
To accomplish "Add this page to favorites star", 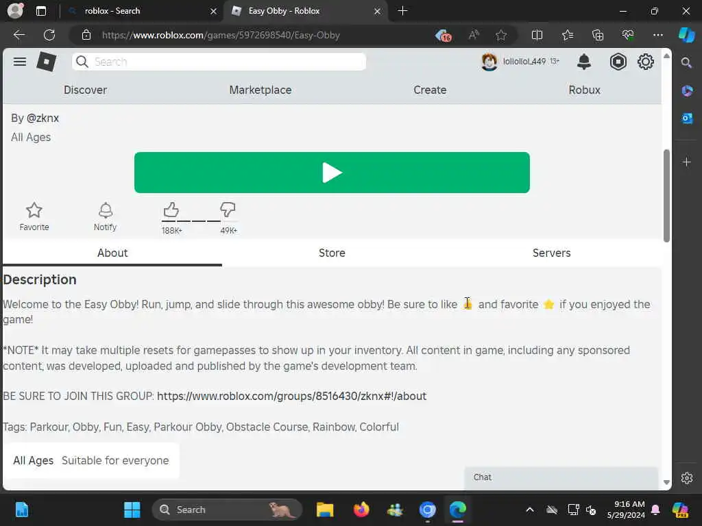I will coord(501,35).
